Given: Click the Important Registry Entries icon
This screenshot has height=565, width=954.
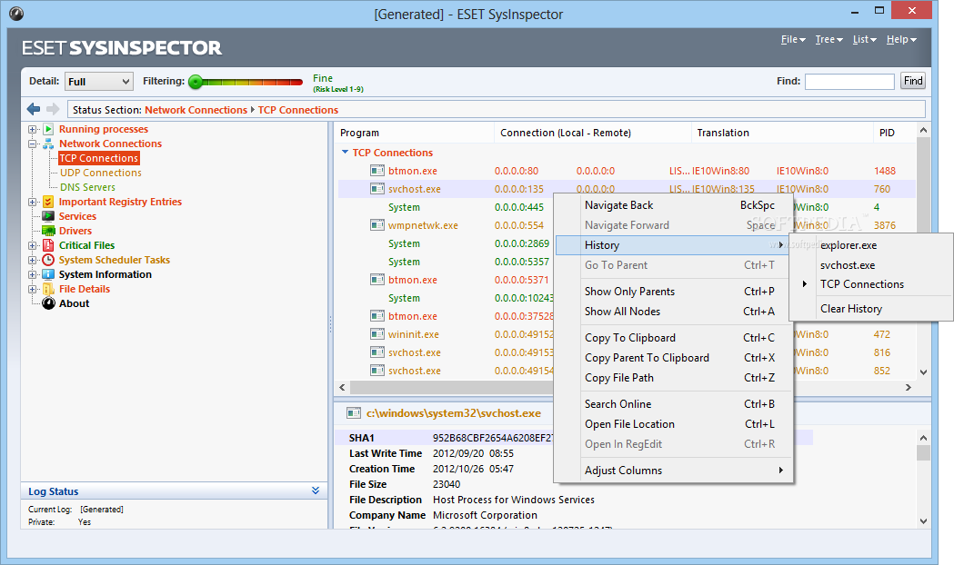Looking at the screenshot, I should (x=48, y=202).
